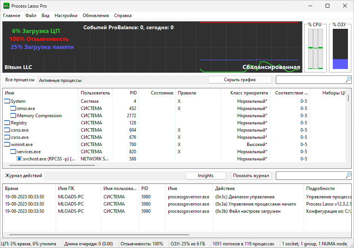Viewport: 354px width, 248px height.
Task: Open the Настройки menu
Action: [65, 16]
